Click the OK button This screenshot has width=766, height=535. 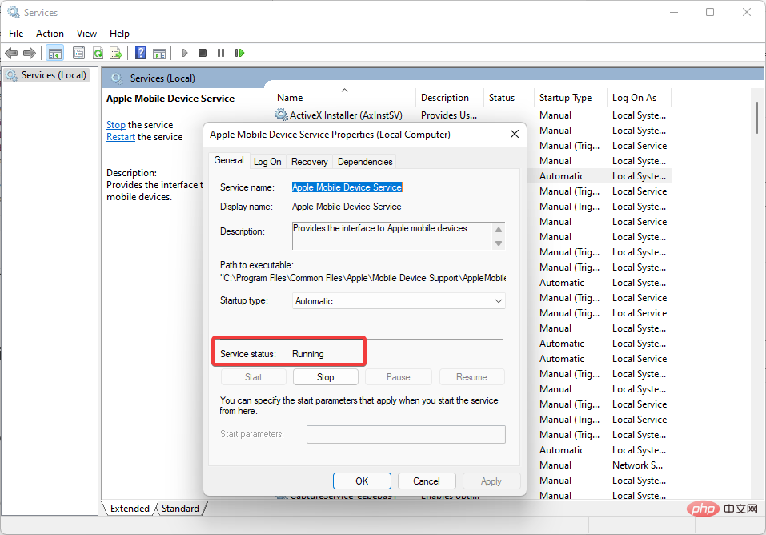click(x=362, y=481)
